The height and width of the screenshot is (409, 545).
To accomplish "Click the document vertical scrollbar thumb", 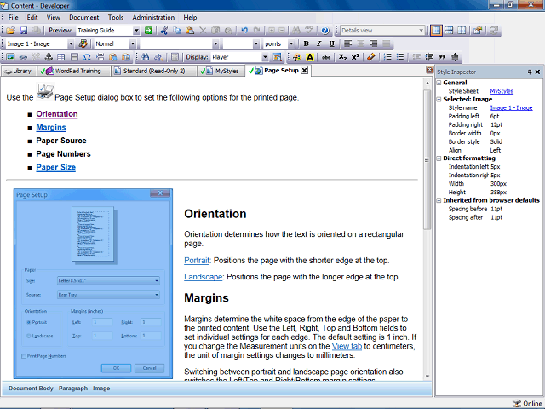I will (x=427, y=159).
